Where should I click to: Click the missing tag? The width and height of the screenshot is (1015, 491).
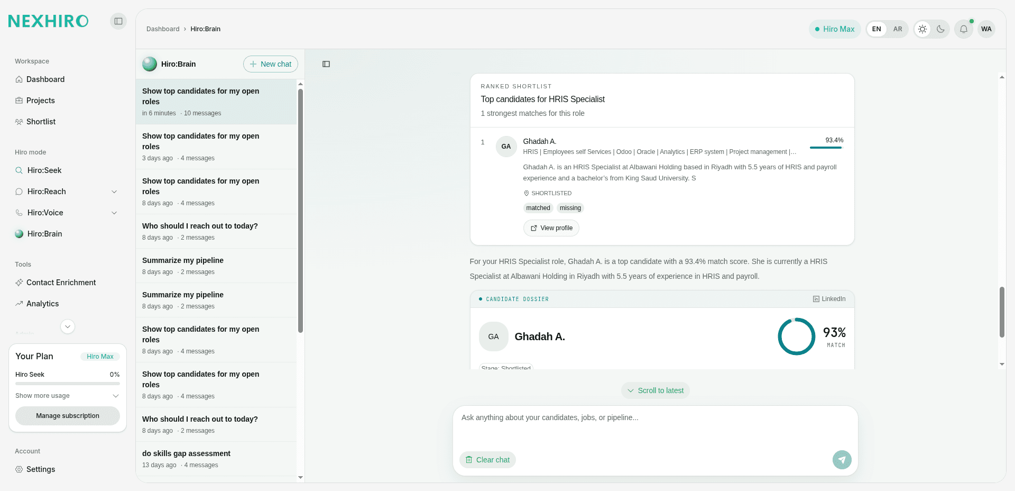[570, 208]
